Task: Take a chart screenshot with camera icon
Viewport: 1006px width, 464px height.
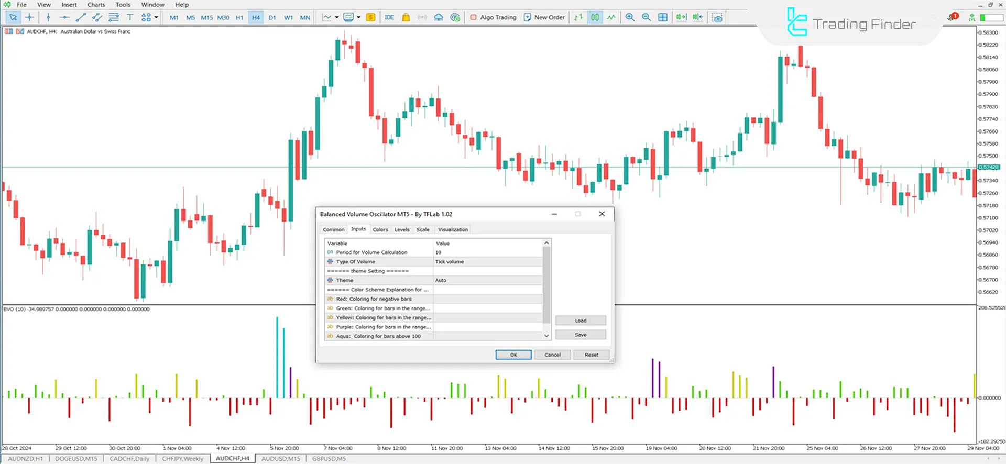Action: tap(717, 17)
